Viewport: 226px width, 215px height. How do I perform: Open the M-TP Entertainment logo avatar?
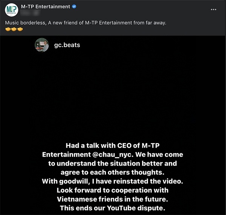[12, 10]
